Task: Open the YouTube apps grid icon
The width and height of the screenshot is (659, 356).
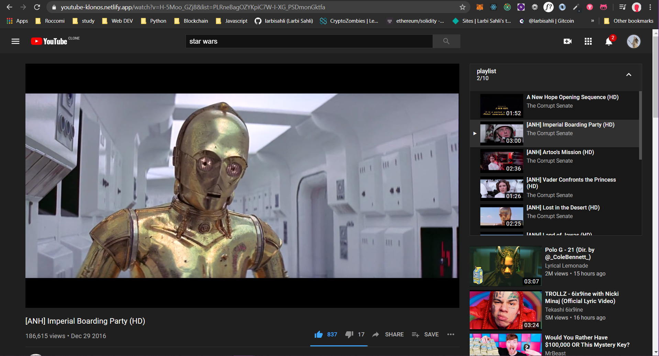Action: (x=588, y=41)
